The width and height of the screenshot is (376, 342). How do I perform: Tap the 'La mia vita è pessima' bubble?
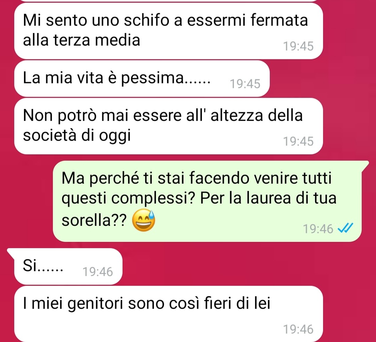[x=142, y=78]
